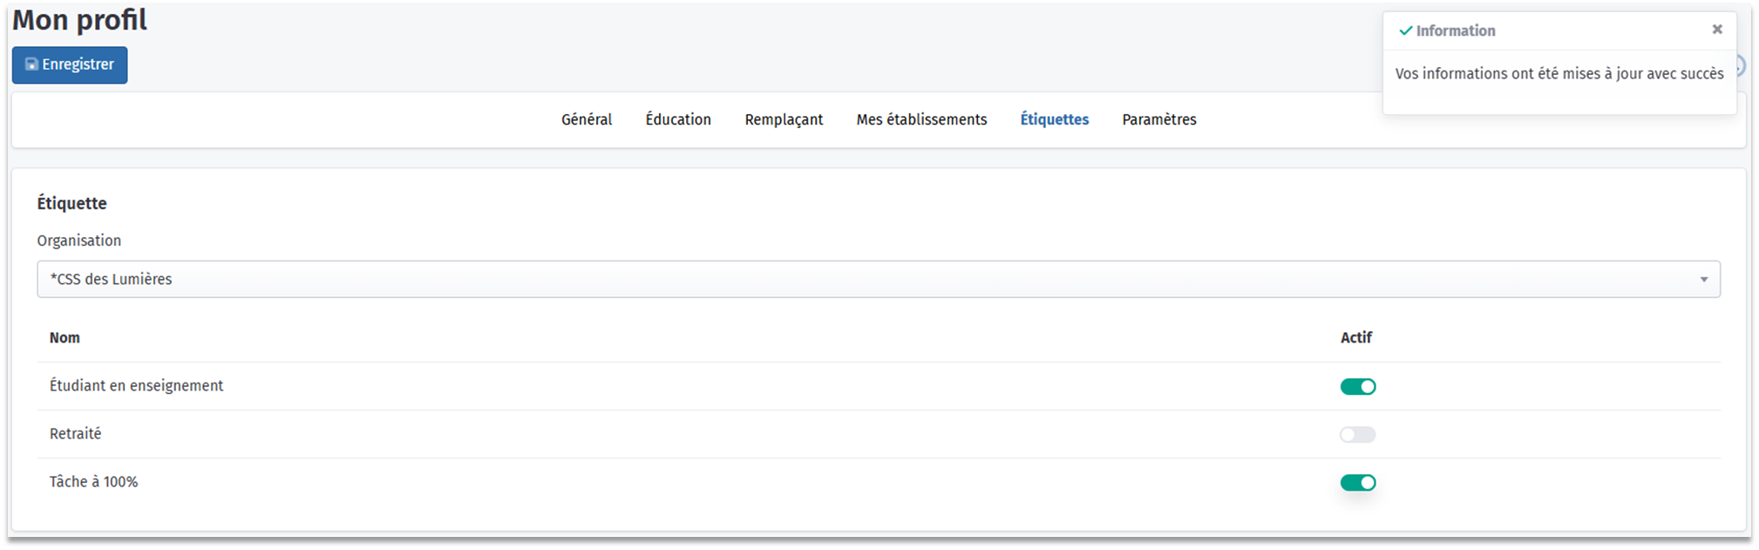
Task: Click the 'Tâche à 100%' row label
Action: point(94,481)
